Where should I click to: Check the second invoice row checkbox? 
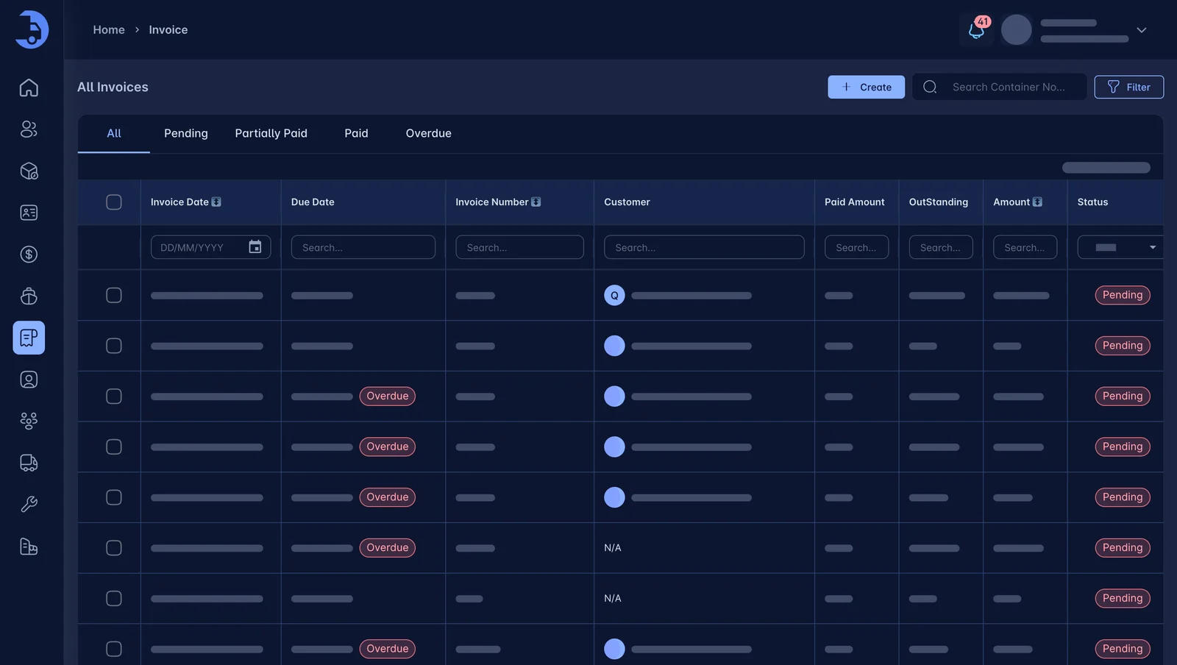point(114,346)
